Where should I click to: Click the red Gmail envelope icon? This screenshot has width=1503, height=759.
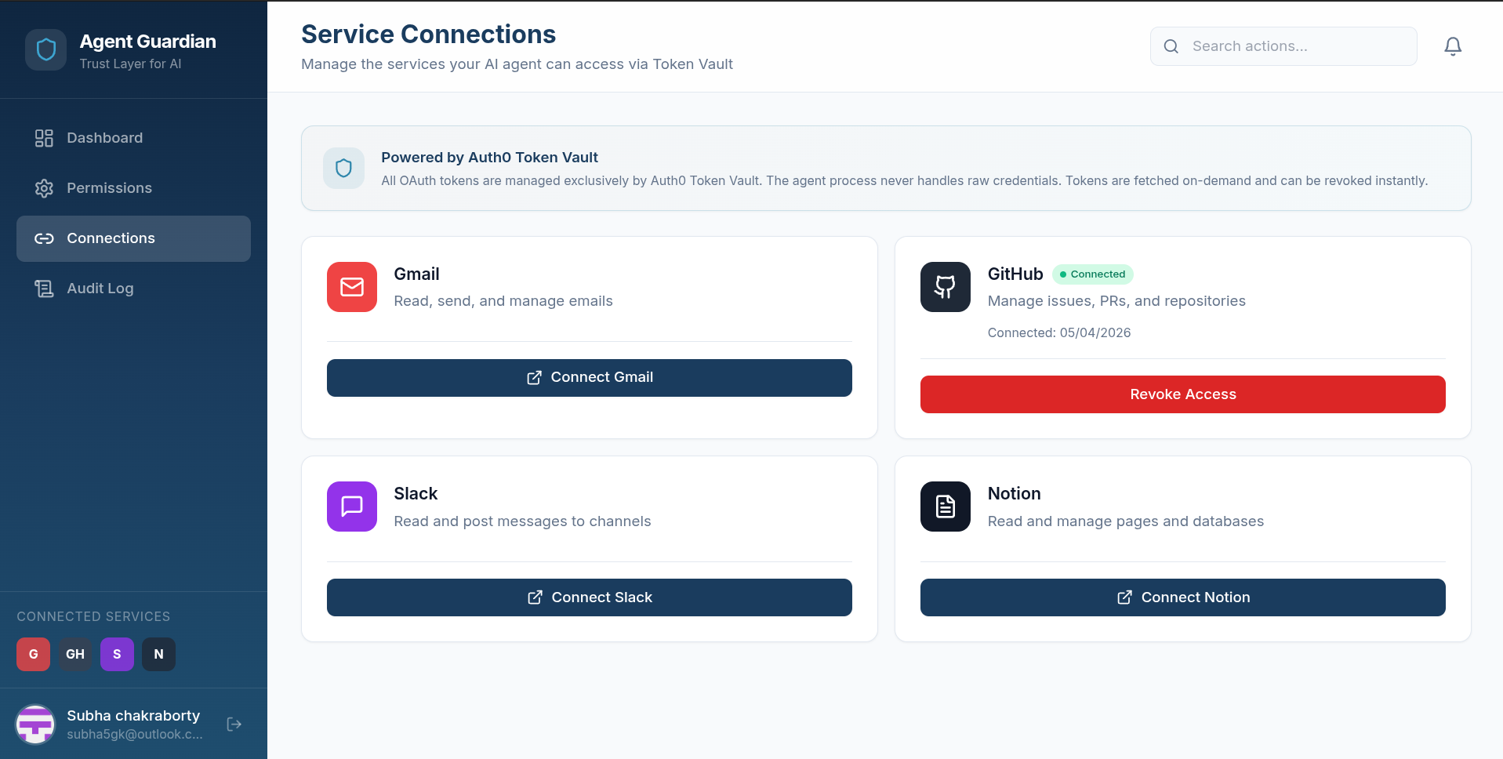[x=351, y=287]
